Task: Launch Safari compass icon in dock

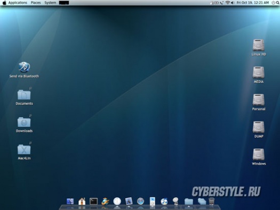Action: [141, 201]
